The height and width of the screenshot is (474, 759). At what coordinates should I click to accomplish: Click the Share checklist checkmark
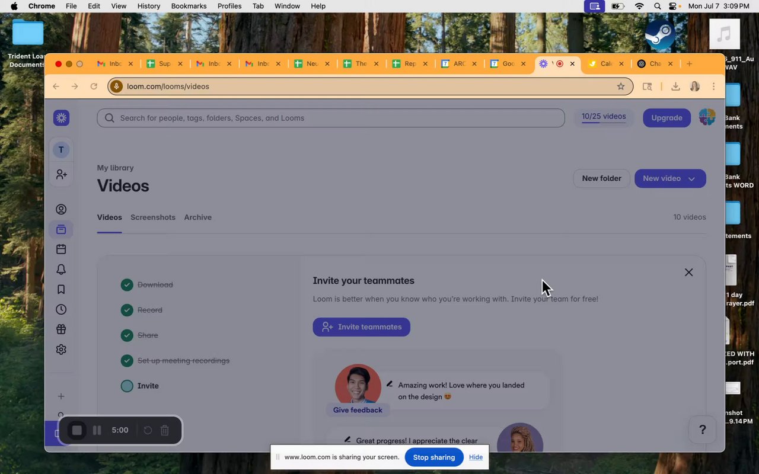[x=127, y=335]
